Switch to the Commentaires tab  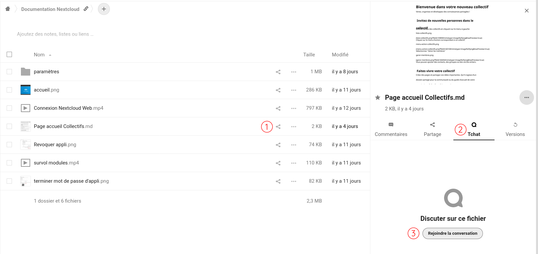pos(391,129)
